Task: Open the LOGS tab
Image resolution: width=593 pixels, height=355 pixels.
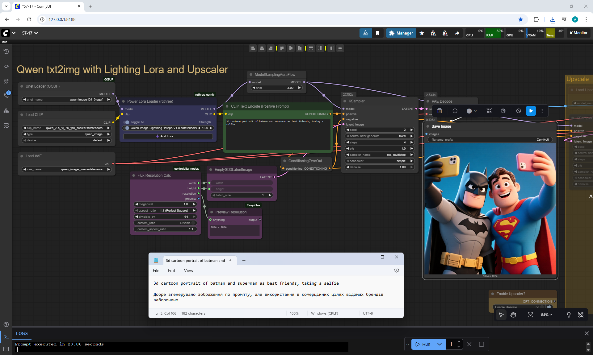Action: [22, 333]
